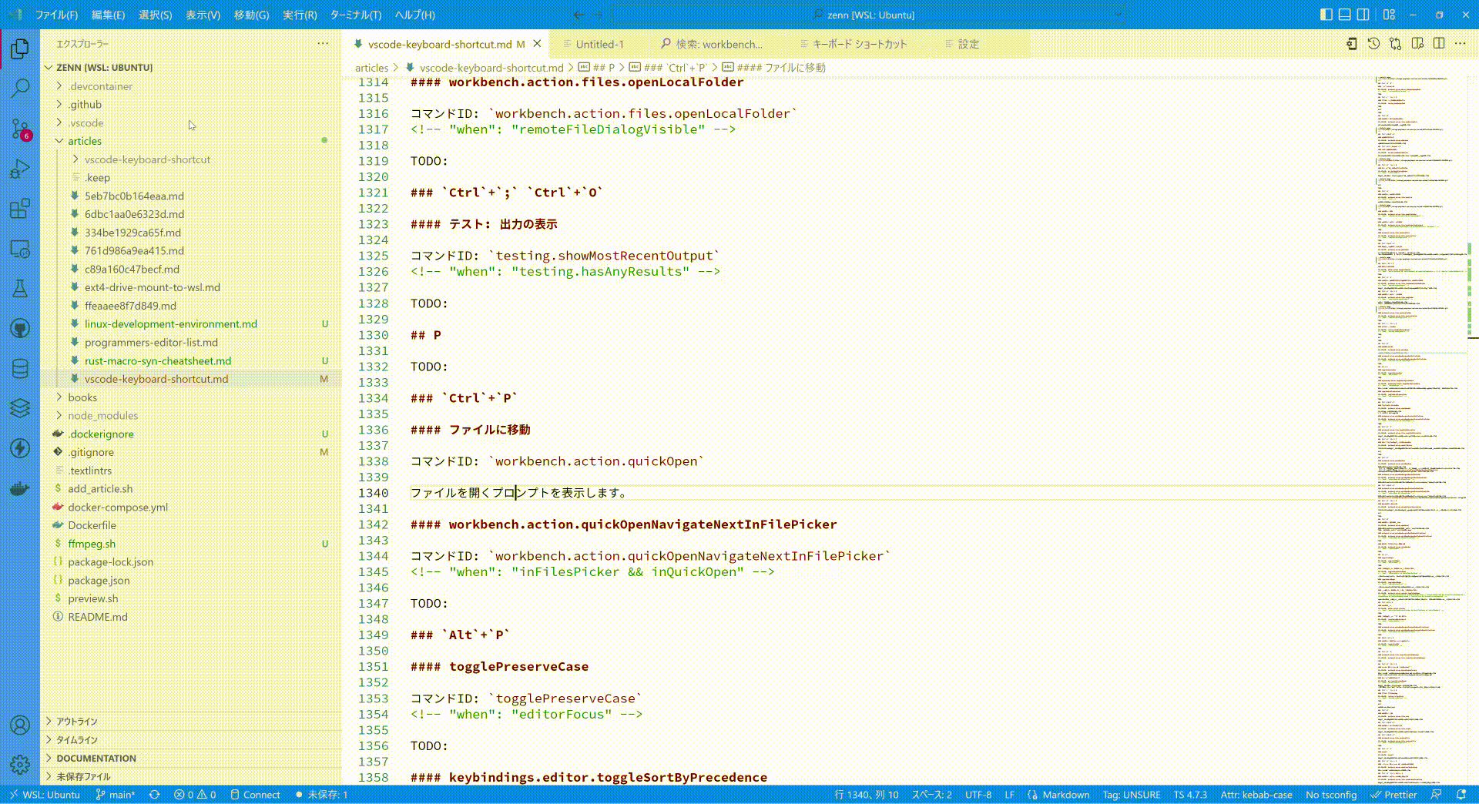The width and height of the screenshot is (1479, 804).
Task: Toggle bottom panel visibility
Action: (1344, 15)
